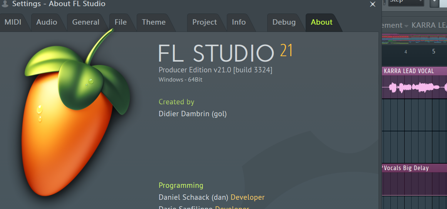Open the Audio settings tab
This screenshot has width=447, height=209.
(x=47, y=22)
